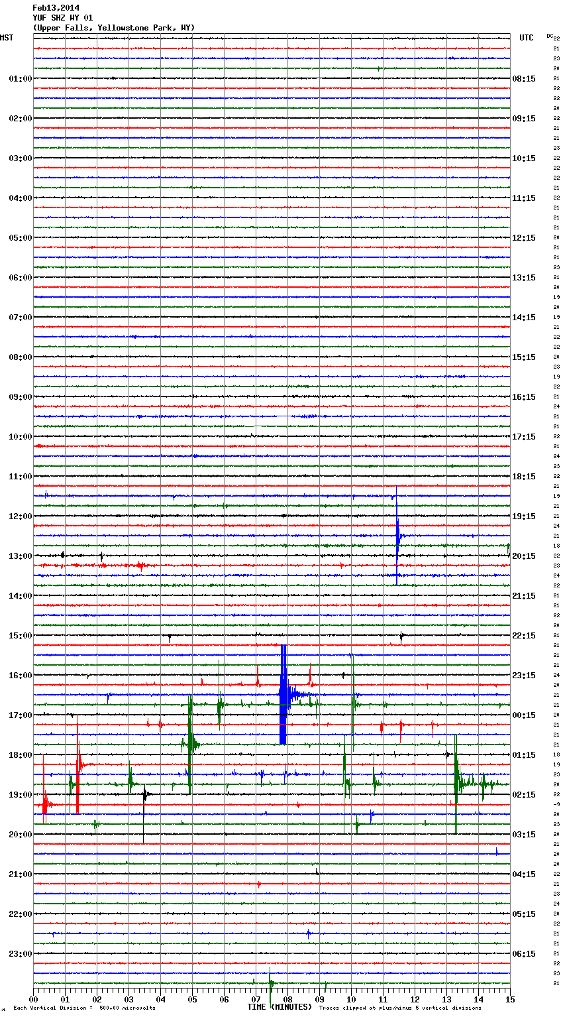Select the 16:00 MST time label
This screenshot has height=1017, width=563.
pos(20,676)
